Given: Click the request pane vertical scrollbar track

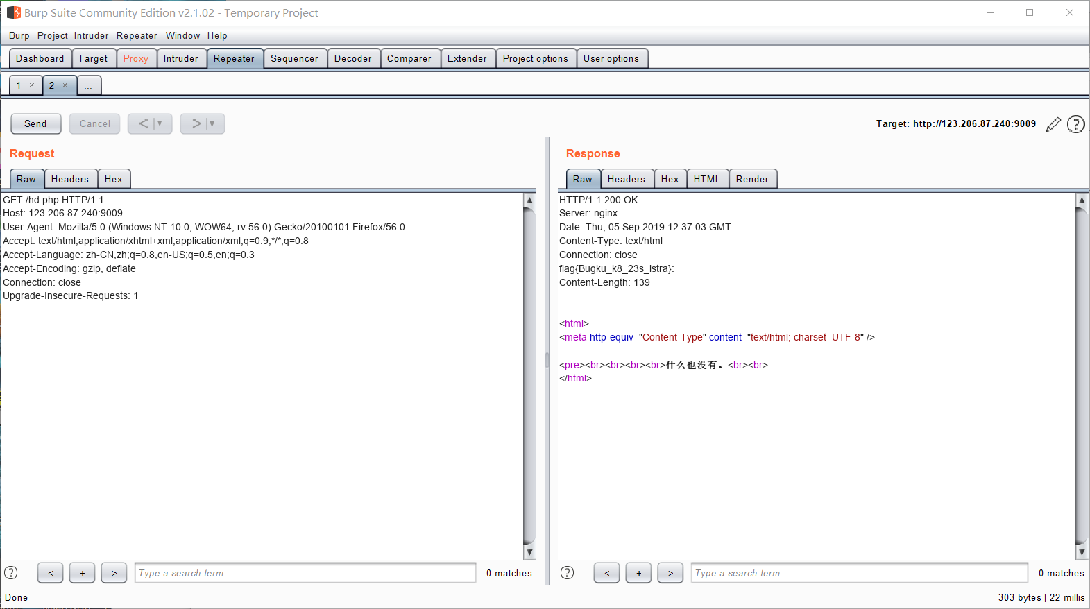Looking at the screenshot, I should coord(529,376).
